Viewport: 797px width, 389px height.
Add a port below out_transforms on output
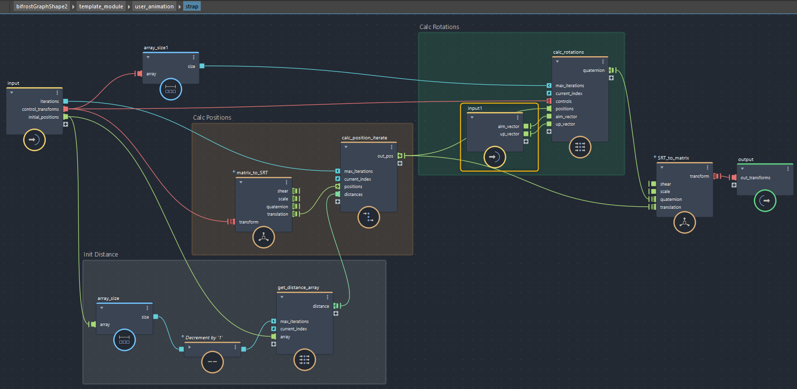734,185
